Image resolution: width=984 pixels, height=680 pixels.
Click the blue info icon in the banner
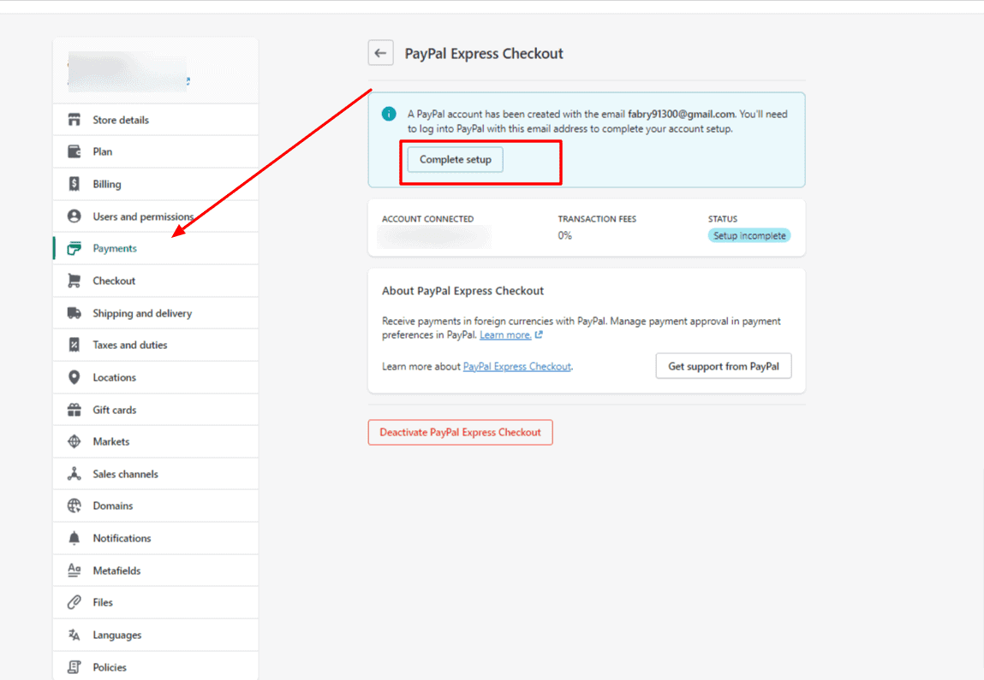coord(390,113)
